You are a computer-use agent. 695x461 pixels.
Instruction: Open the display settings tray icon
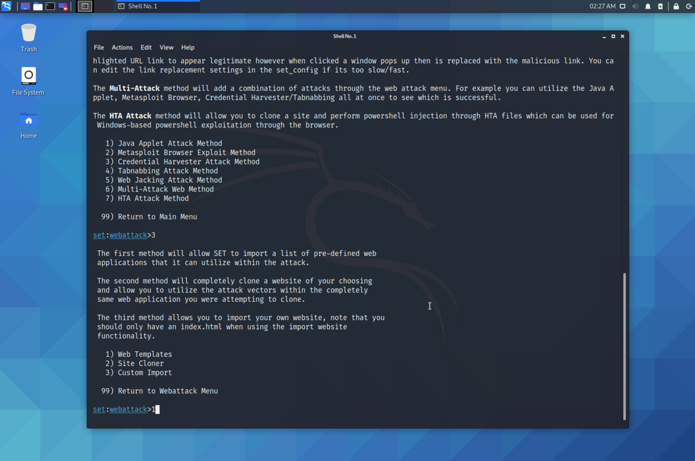tap(623, 6)
